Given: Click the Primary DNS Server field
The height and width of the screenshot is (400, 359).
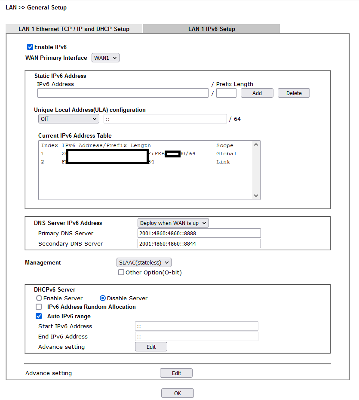Looking at the screenshot, I should point(199,233).
